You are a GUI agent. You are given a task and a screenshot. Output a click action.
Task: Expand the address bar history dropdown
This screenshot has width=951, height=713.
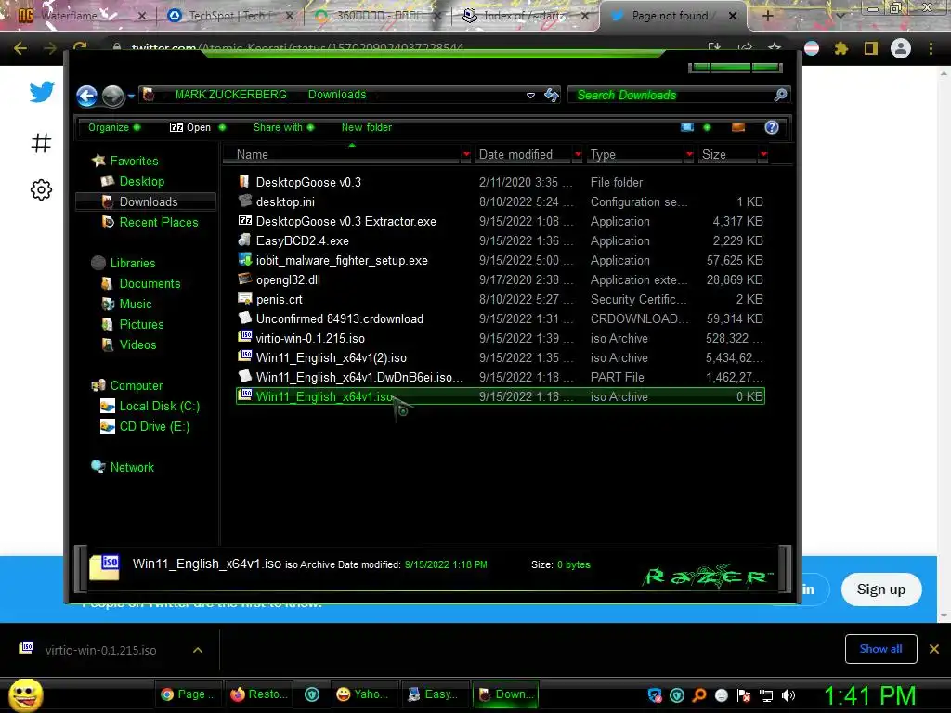tap(530, 96)
